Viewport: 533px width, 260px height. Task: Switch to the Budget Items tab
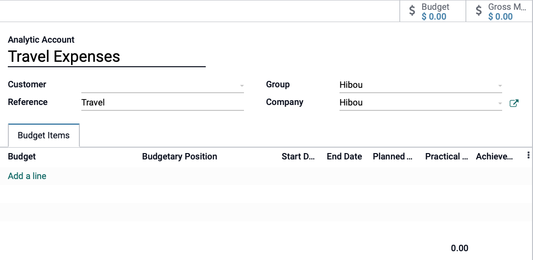click(x=44, y=135)
